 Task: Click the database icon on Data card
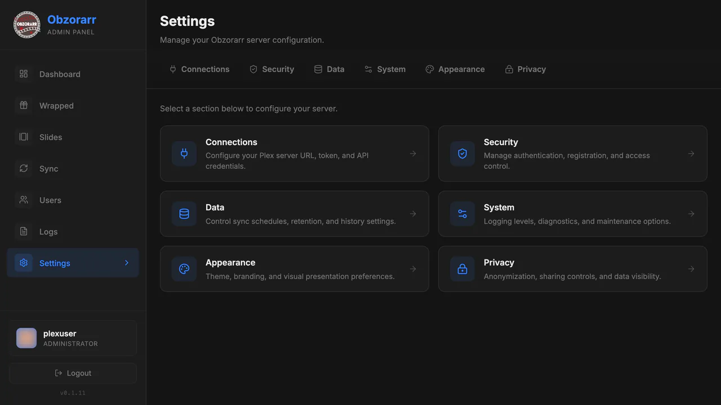coord(184,214)
